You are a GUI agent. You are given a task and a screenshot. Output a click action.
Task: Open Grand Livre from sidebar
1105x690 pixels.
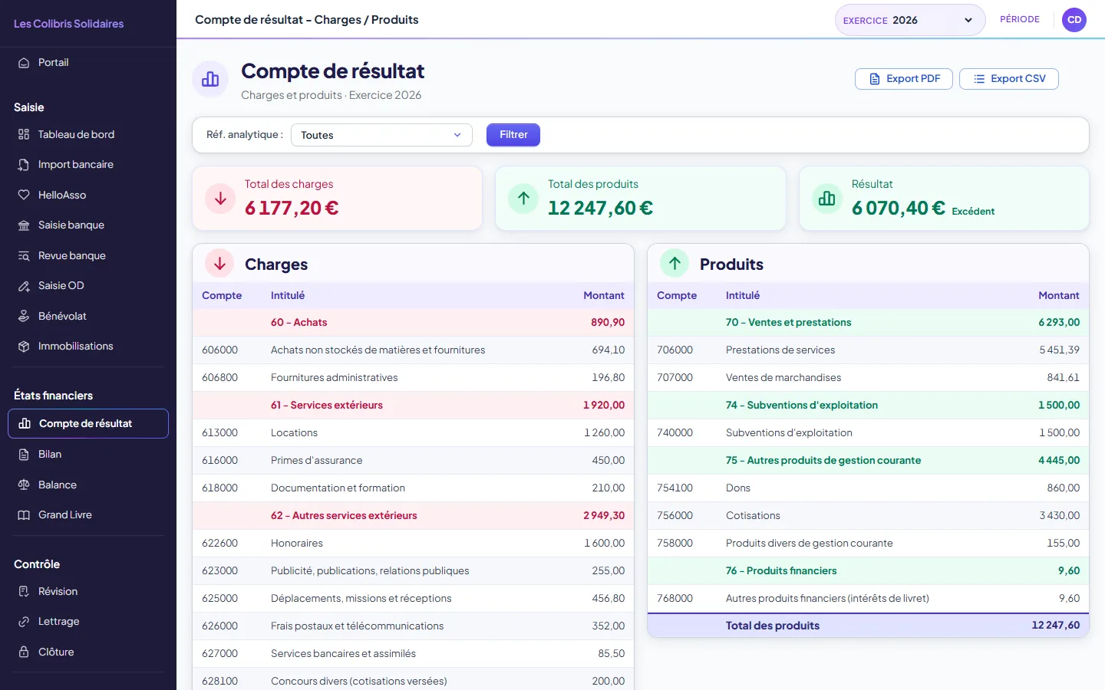point(88,515)
